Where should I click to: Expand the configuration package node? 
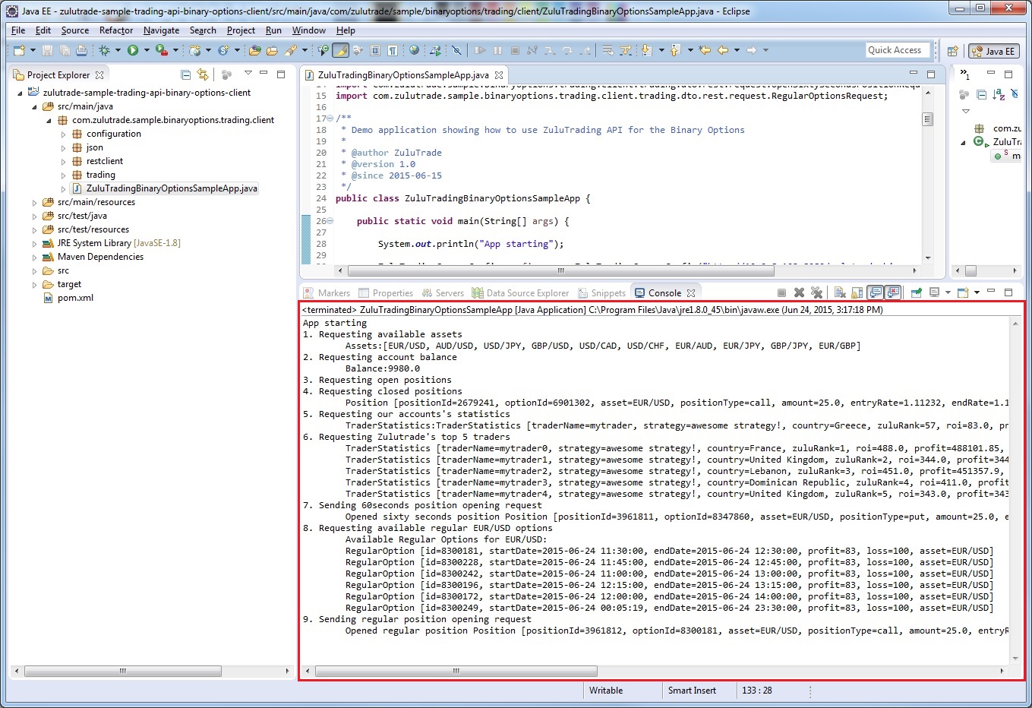pos(63,134)
